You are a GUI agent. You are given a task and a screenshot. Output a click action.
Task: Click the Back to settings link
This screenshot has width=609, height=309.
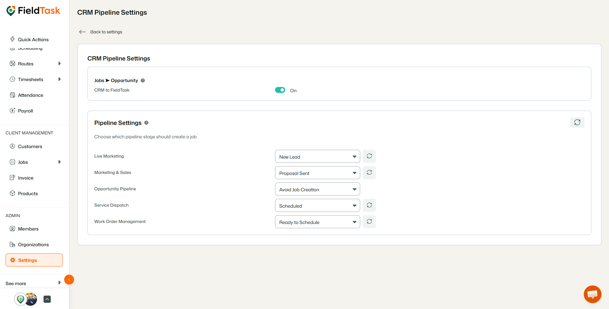(x=106, y=32)
